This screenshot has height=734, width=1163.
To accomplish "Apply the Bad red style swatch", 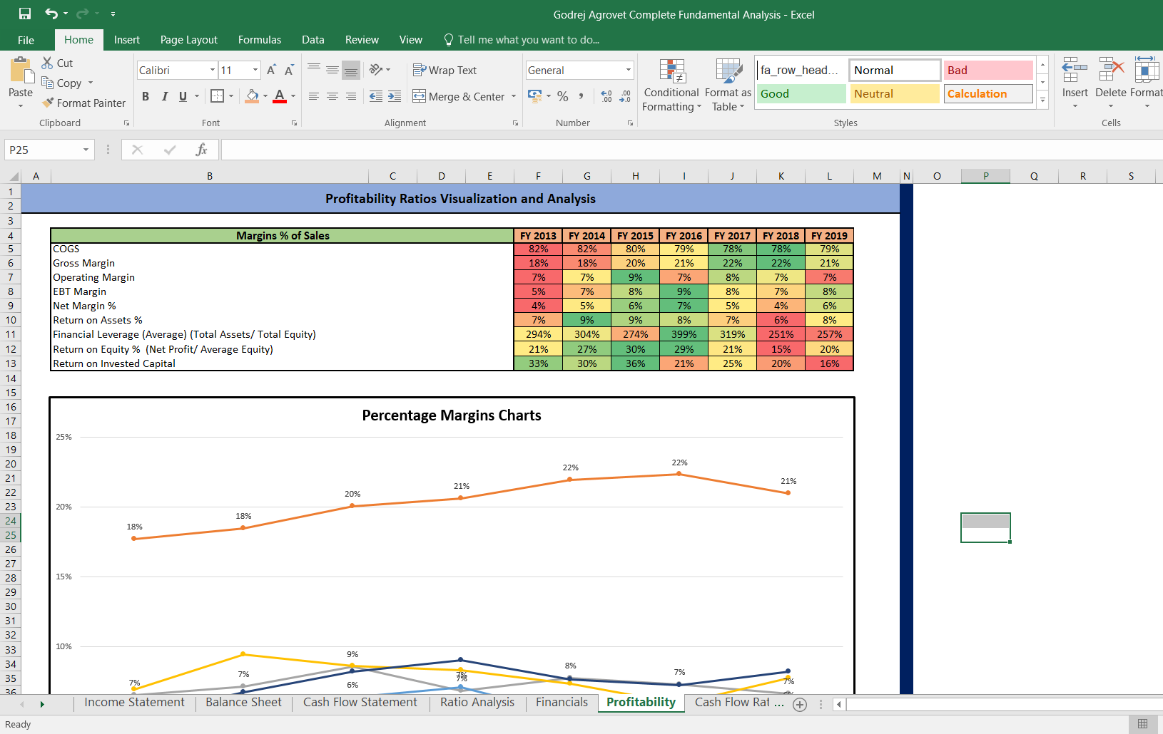I will 988,70.
